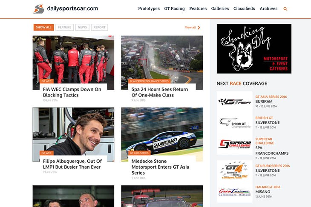The image size is (311, 207).
Task: Open ITALIAN GT 2016 coverage link
Action: (x=268, y=187)
